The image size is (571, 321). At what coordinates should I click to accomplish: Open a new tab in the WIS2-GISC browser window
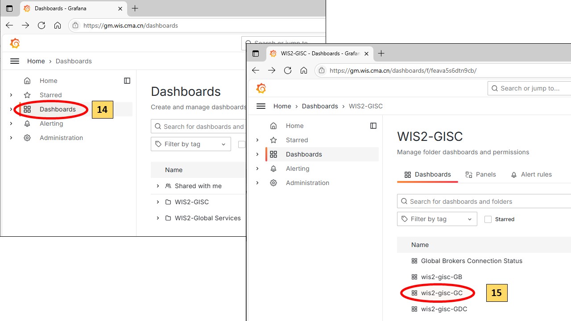tap(381, 53)
